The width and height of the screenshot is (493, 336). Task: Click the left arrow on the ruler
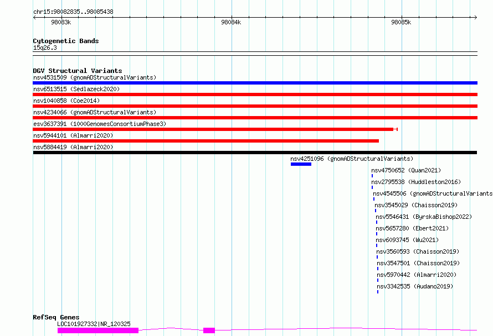(34, 17)
